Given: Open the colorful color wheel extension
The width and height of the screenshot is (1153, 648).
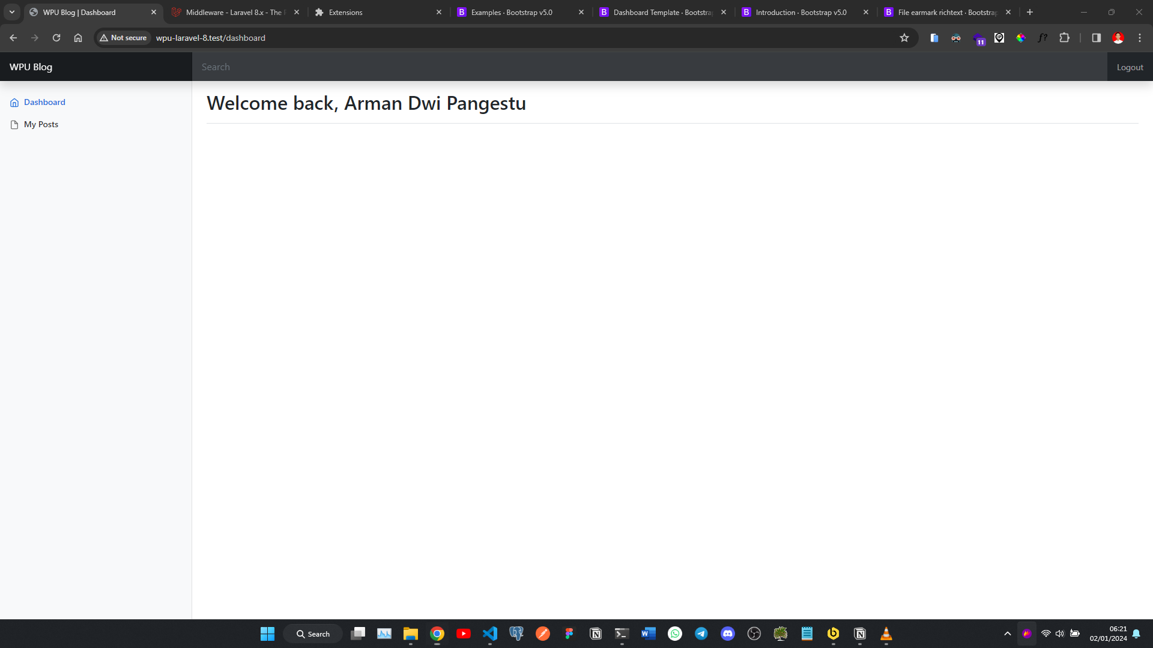Looking at the screenshot, I should (x=1021, y=38).
